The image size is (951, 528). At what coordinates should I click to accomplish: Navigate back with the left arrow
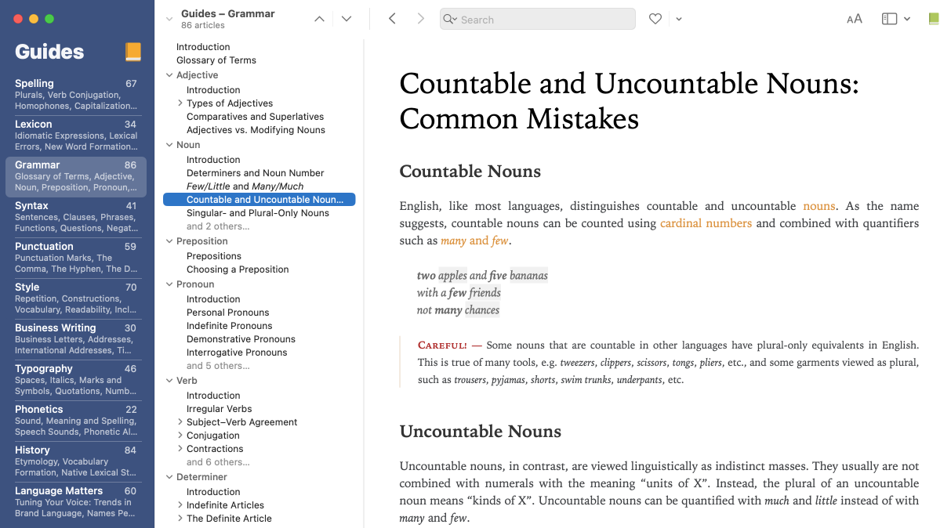click(392, 19)
